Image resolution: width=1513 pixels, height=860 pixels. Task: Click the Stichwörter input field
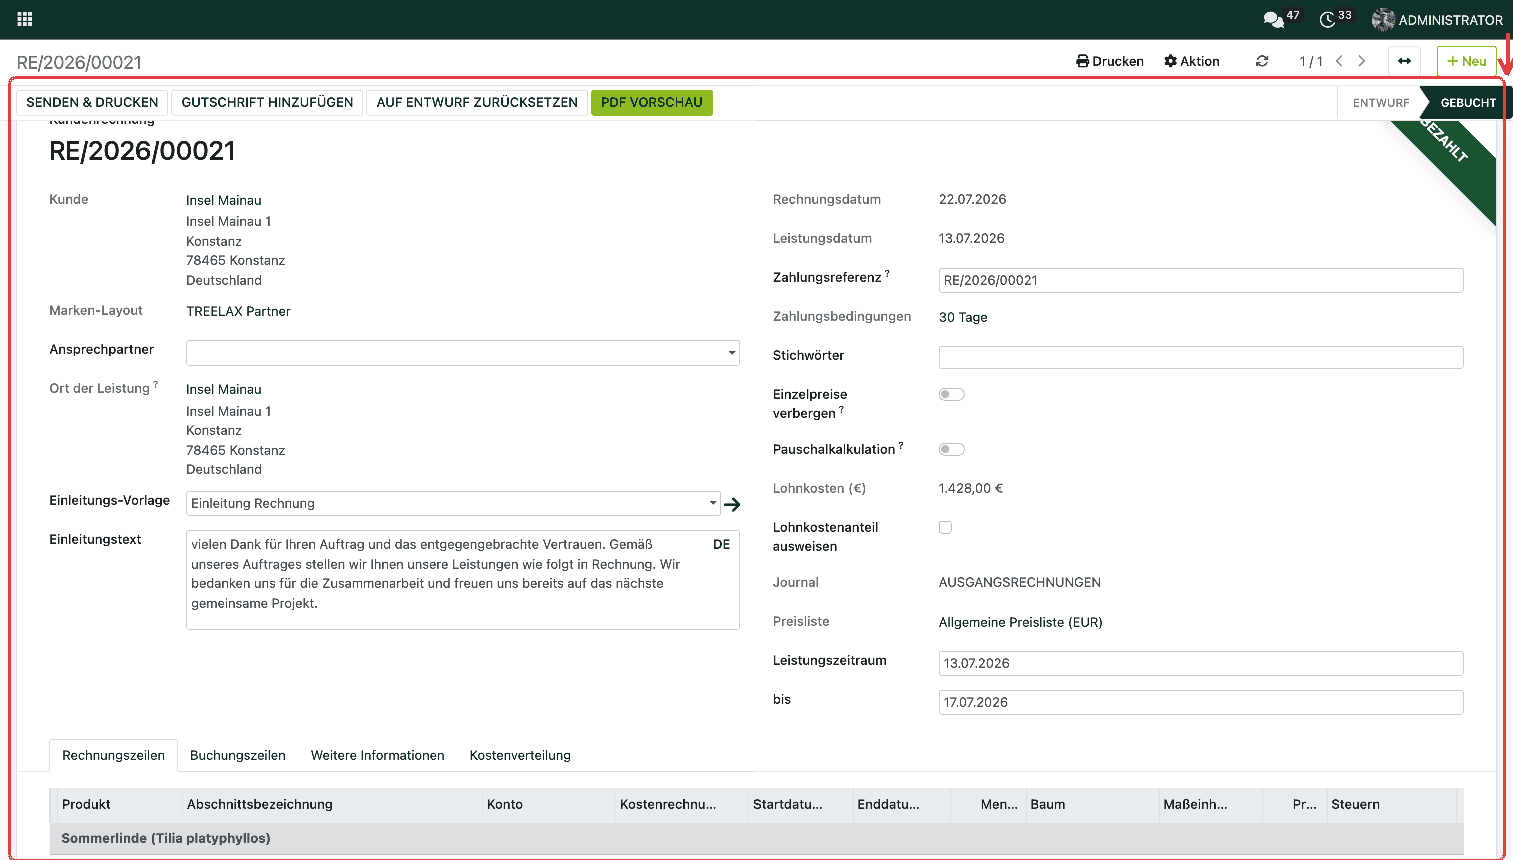tap(1200, 357)
